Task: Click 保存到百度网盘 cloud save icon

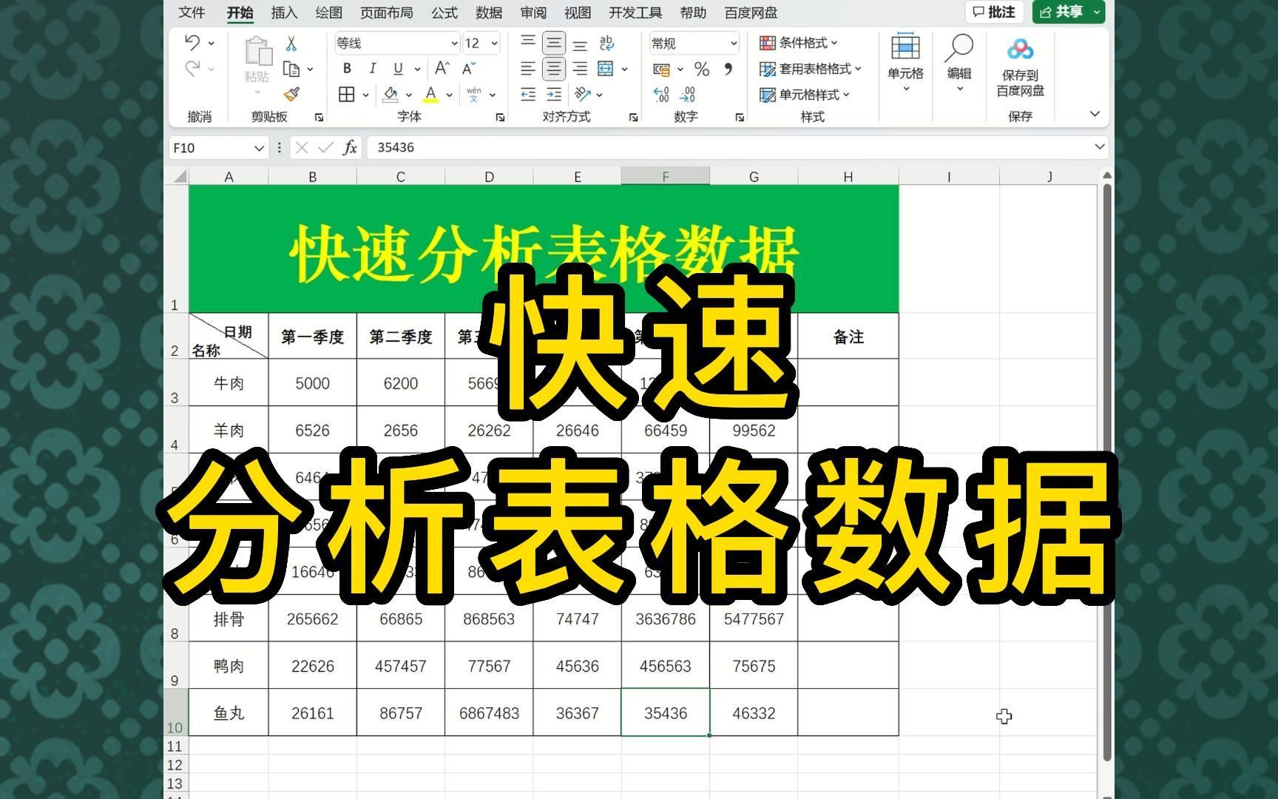Action: point(1021,50)
